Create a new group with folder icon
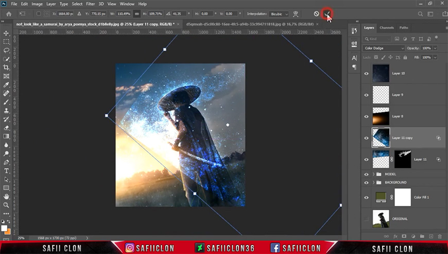The width and height of the screenshot is (448, 254). [422, 236]
